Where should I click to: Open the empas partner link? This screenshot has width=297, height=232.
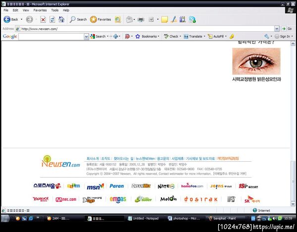point(118,199)
